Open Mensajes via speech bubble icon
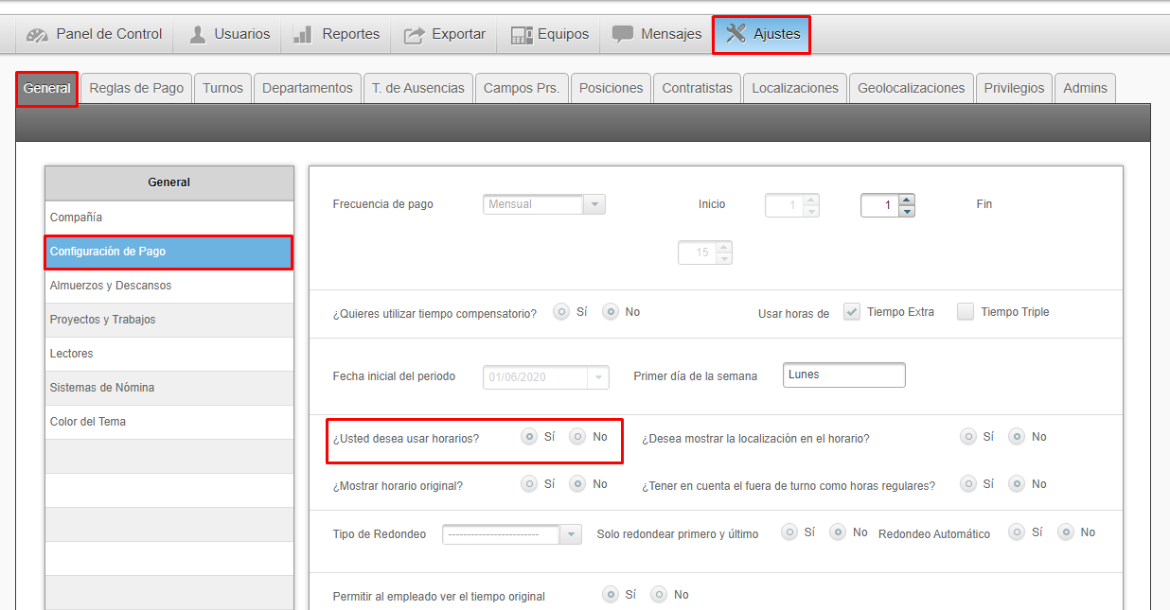The image size is (1170, 610). pos(623,35)
